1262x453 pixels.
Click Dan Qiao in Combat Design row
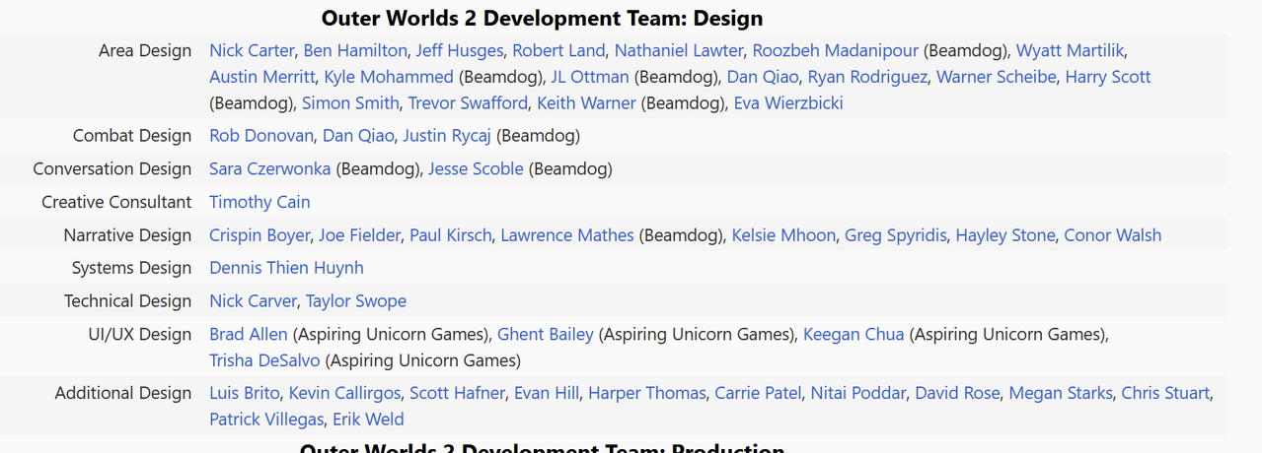point(358,136)
